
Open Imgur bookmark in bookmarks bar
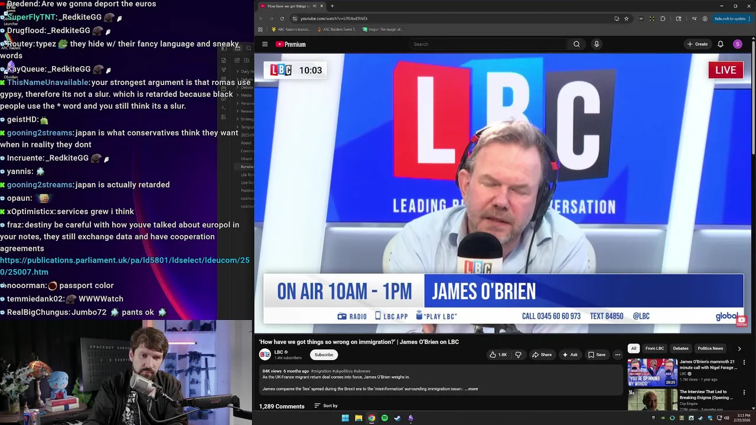pyautogui.click(x=383, y=30)
